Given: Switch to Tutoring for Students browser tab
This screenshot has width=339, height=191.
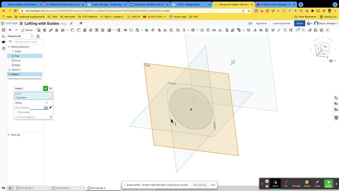Looking at the screenshot, I should point(149,5).
